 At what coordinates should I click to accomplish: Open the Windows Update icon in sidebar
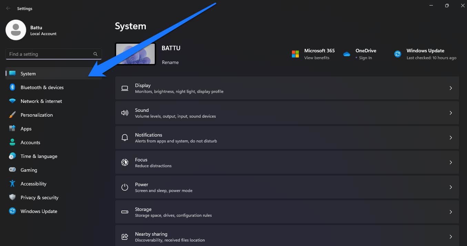point(12,211)
